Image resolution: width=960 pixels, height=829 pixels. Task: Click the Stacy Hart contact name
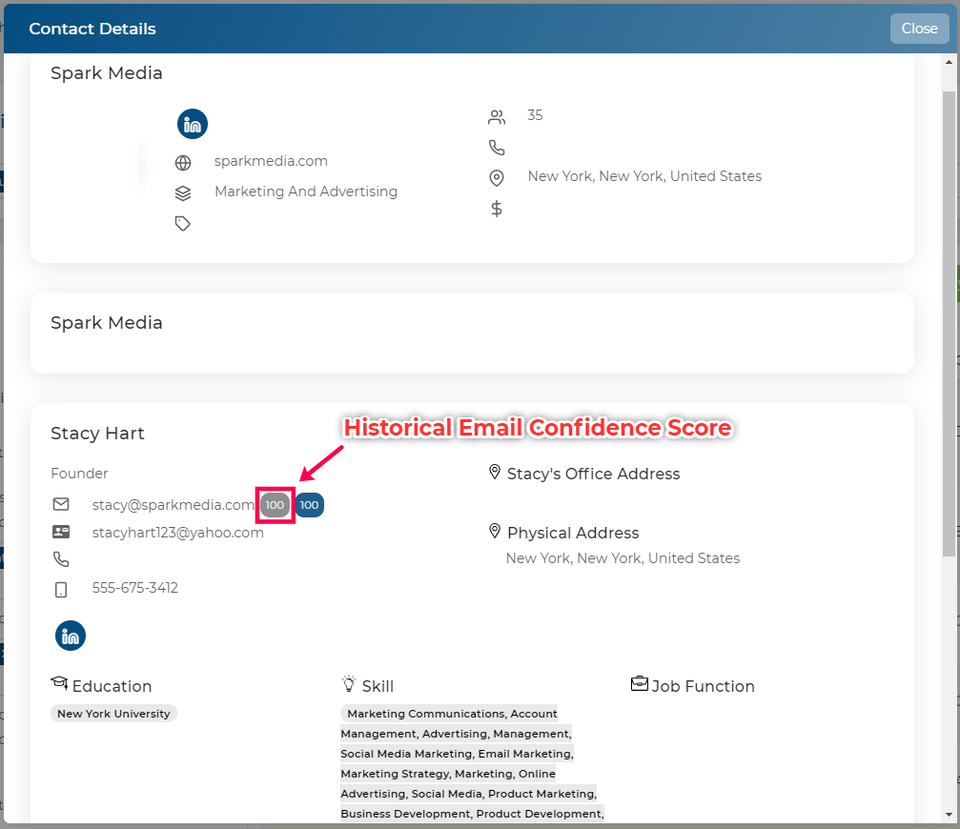click(97, 434)
